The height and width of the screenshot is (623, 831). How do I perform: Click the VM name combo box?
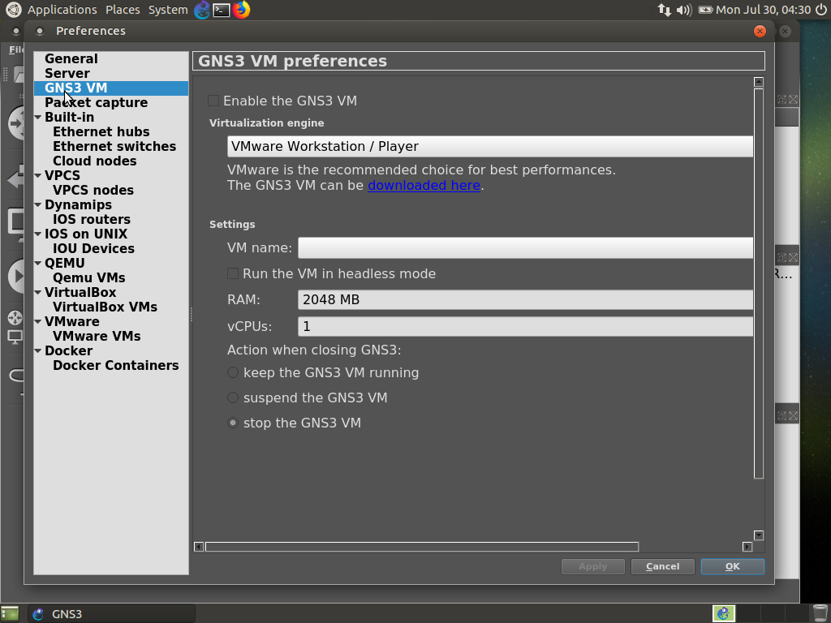[x=525, y=247]
